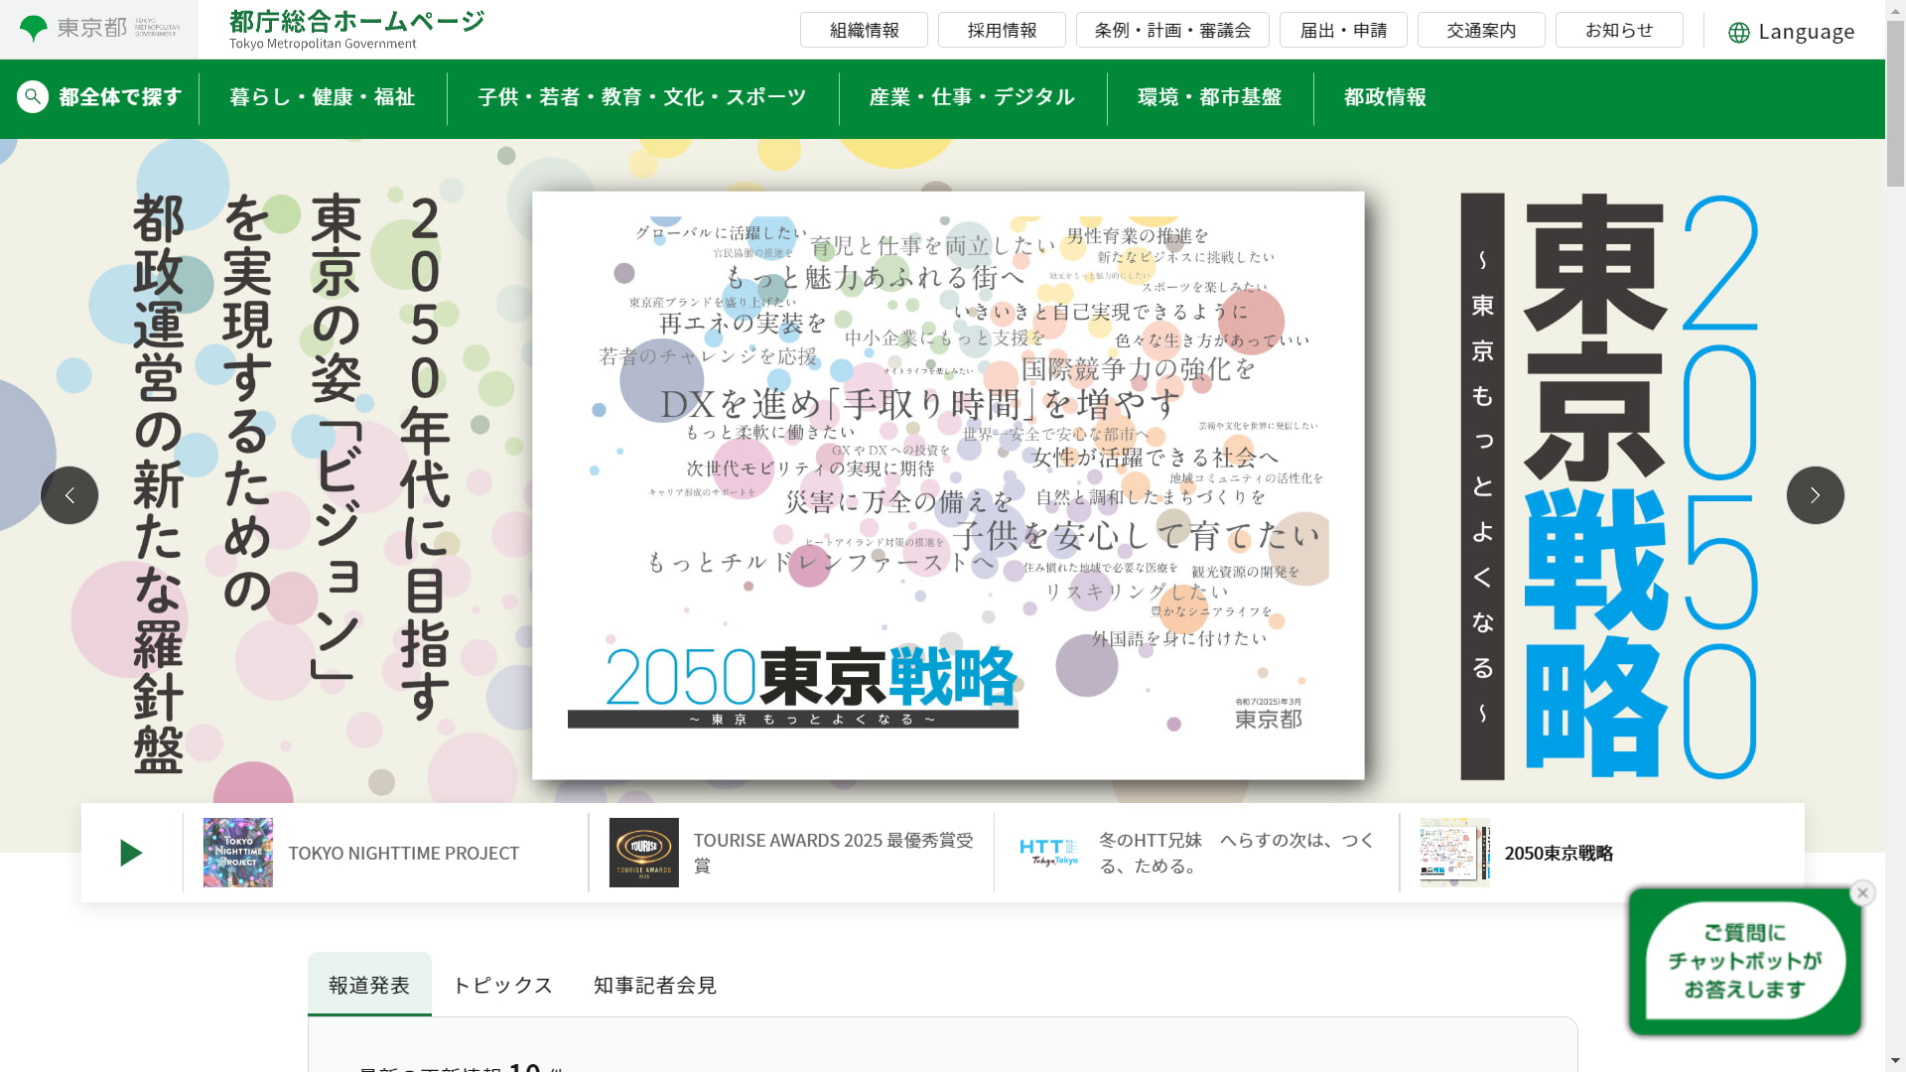The image size is (1906, 1072).
Task: Expand 環境・都市基盤 menu
Action: 1209,97
